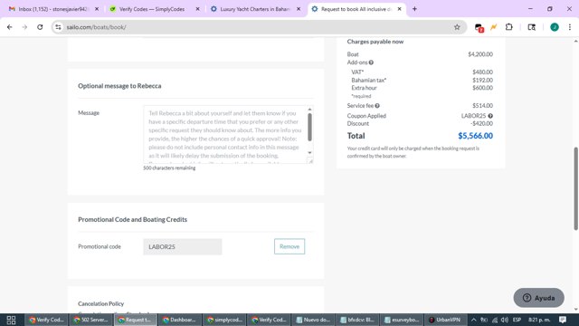Click the message box scroll up arrow
Screen dimensions: 579x326
click(309, 110)
